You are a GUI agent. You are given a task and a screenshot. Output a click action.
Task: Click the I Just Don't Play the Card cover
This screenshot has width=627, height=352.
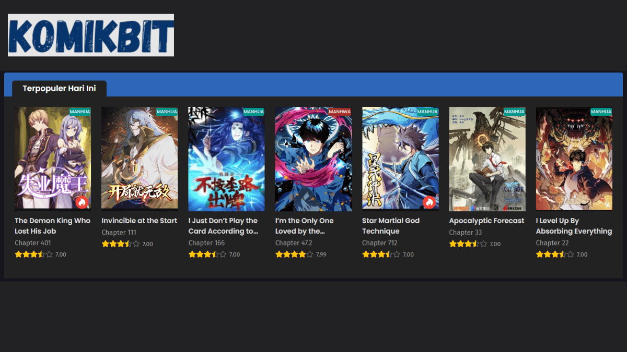(226, 159)
